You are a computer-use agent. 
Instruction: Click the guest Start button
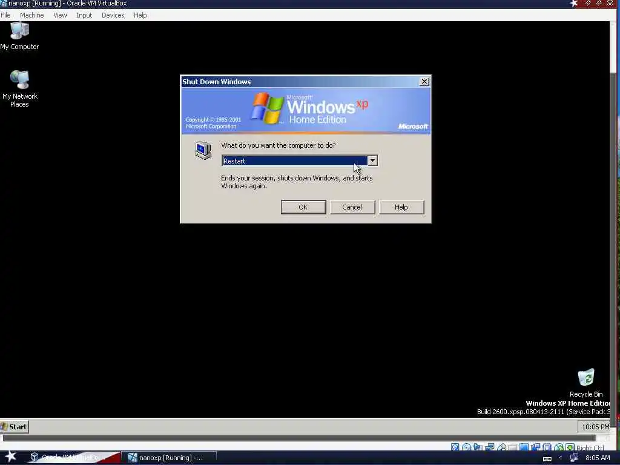click(x=15, y=427)
